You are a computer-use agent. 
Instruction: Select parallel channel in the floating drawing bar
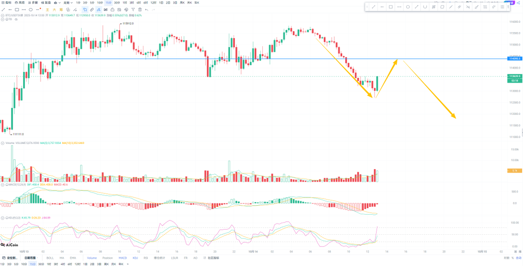(x=459, y=7)
